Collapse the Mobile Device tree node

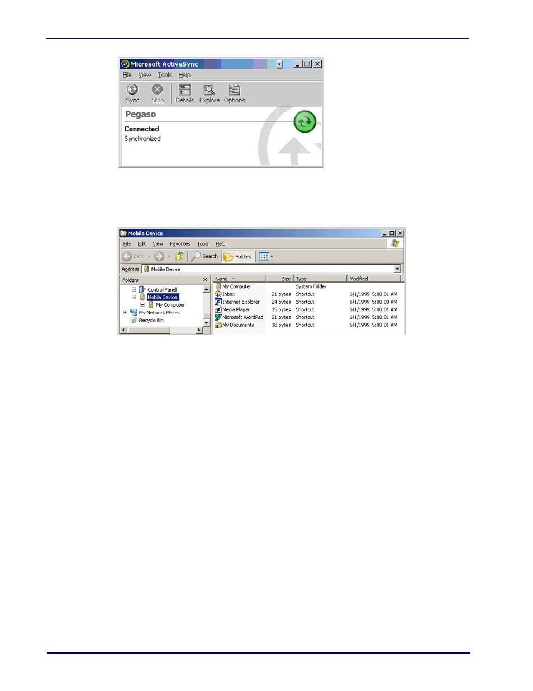[x=134, y=297]
